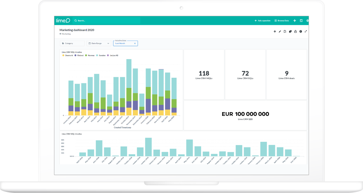Viewport: 363px width, 193px height.
Task: Enter fullscreen with the expand arrows icon
Action: (x=306, y=31)
